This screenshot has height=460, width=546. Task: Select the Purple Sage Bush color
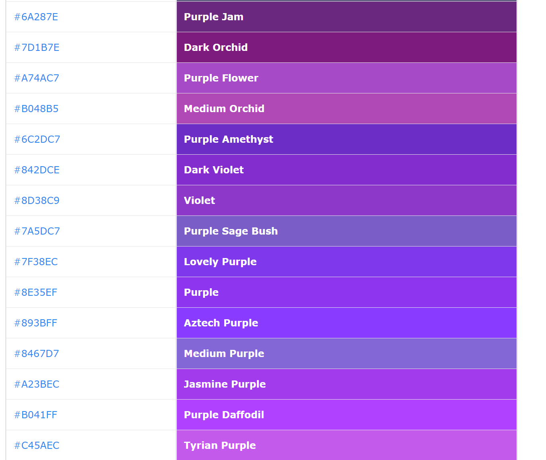tap(346, 231)
